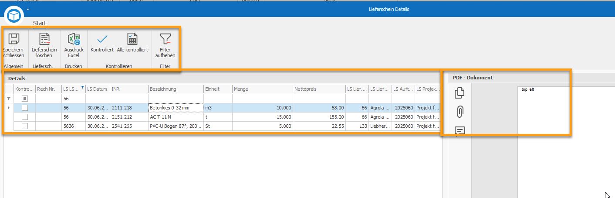Toggle the Kontrolliert filter-row checkbox
This screenshot has height=198, width=615.
[25, 99]
